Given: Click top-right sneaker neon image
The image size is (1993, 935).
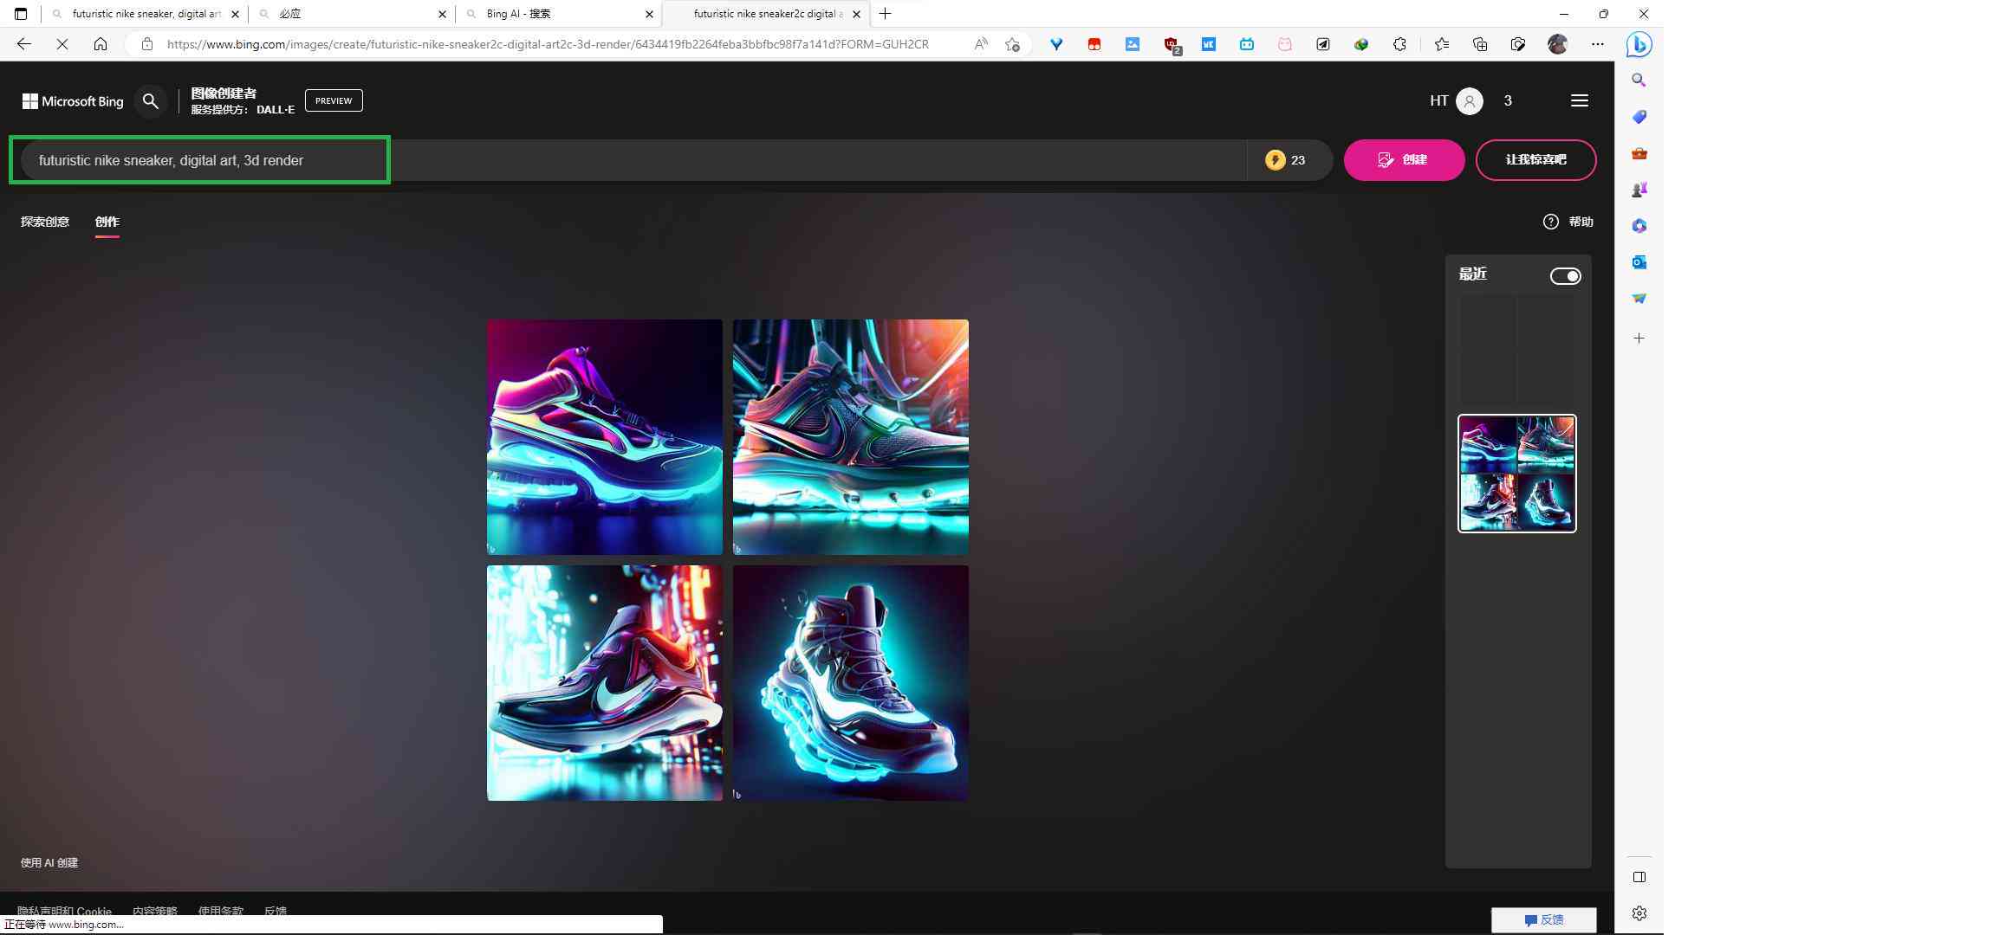Looking at the screenshot, I should (x=850, y=437).
